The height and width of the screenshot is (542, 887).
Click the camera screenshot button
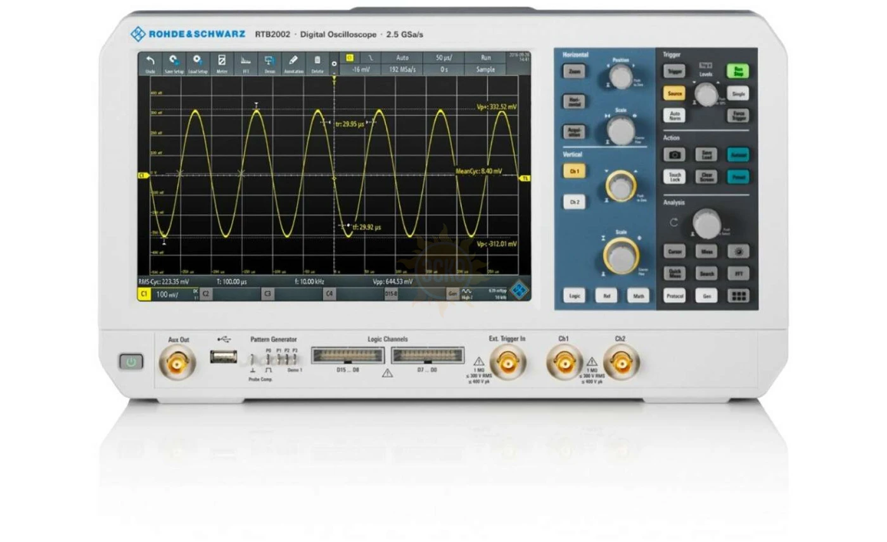(x=675, y=155)
